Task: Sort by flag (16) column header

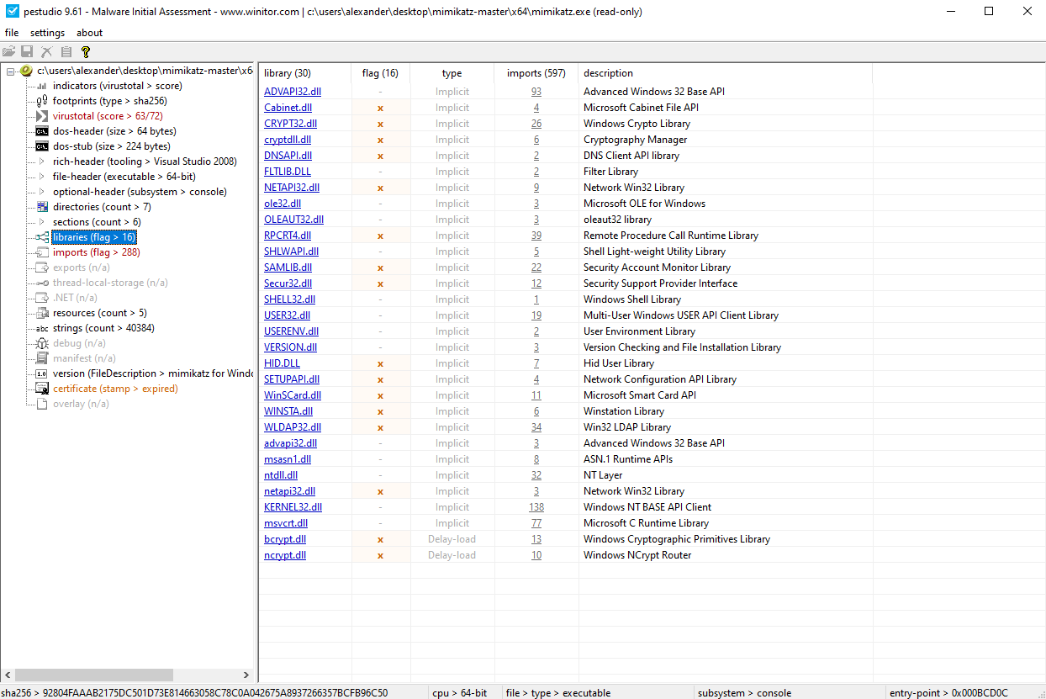Action: (x=380, y=73)
